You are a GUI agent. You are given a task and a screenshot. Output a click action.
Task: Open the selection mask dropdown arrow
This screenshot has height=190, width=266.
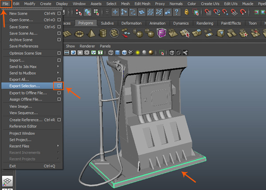pyautogui.click(x=107, y=12)
